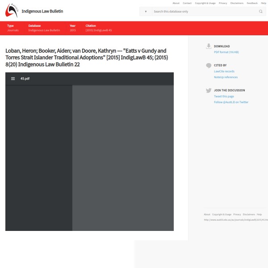The width and height of the screenshot is (268, 268).
Task: Open NoteUp references link
Action: click(x=226, y=77)
